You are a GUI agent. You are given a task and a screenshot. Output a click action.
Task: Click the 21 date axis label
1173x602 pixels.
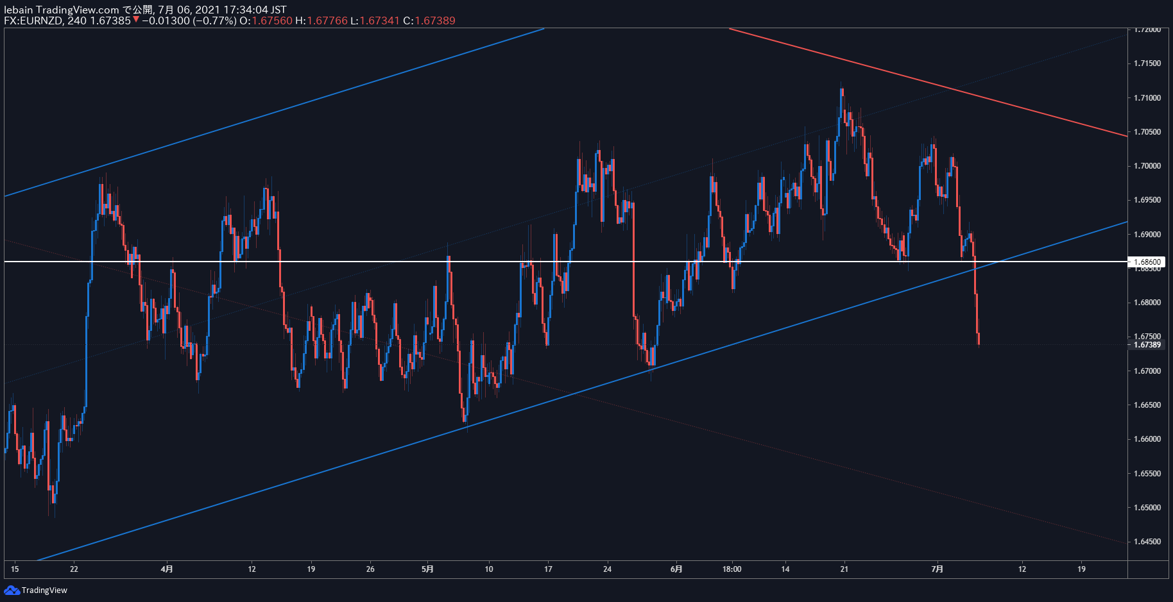point(844,569)
